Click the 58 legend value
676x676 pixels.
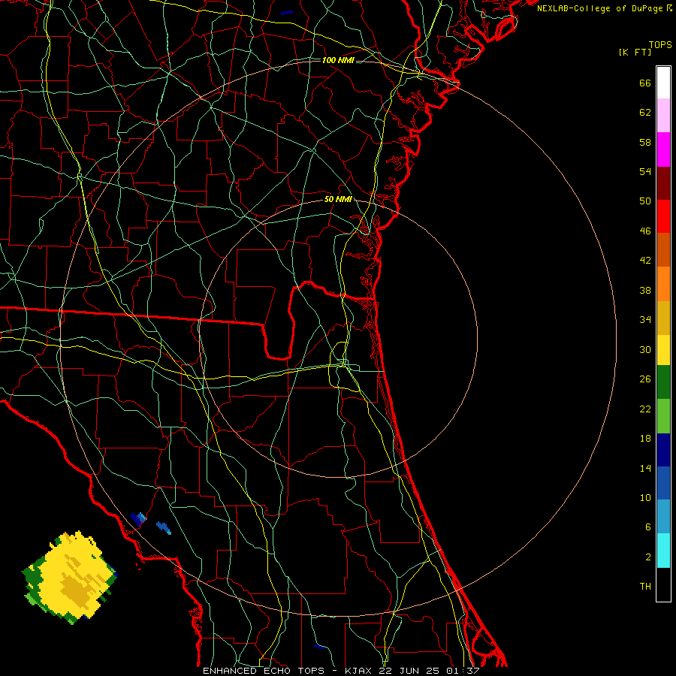point(645,142)
